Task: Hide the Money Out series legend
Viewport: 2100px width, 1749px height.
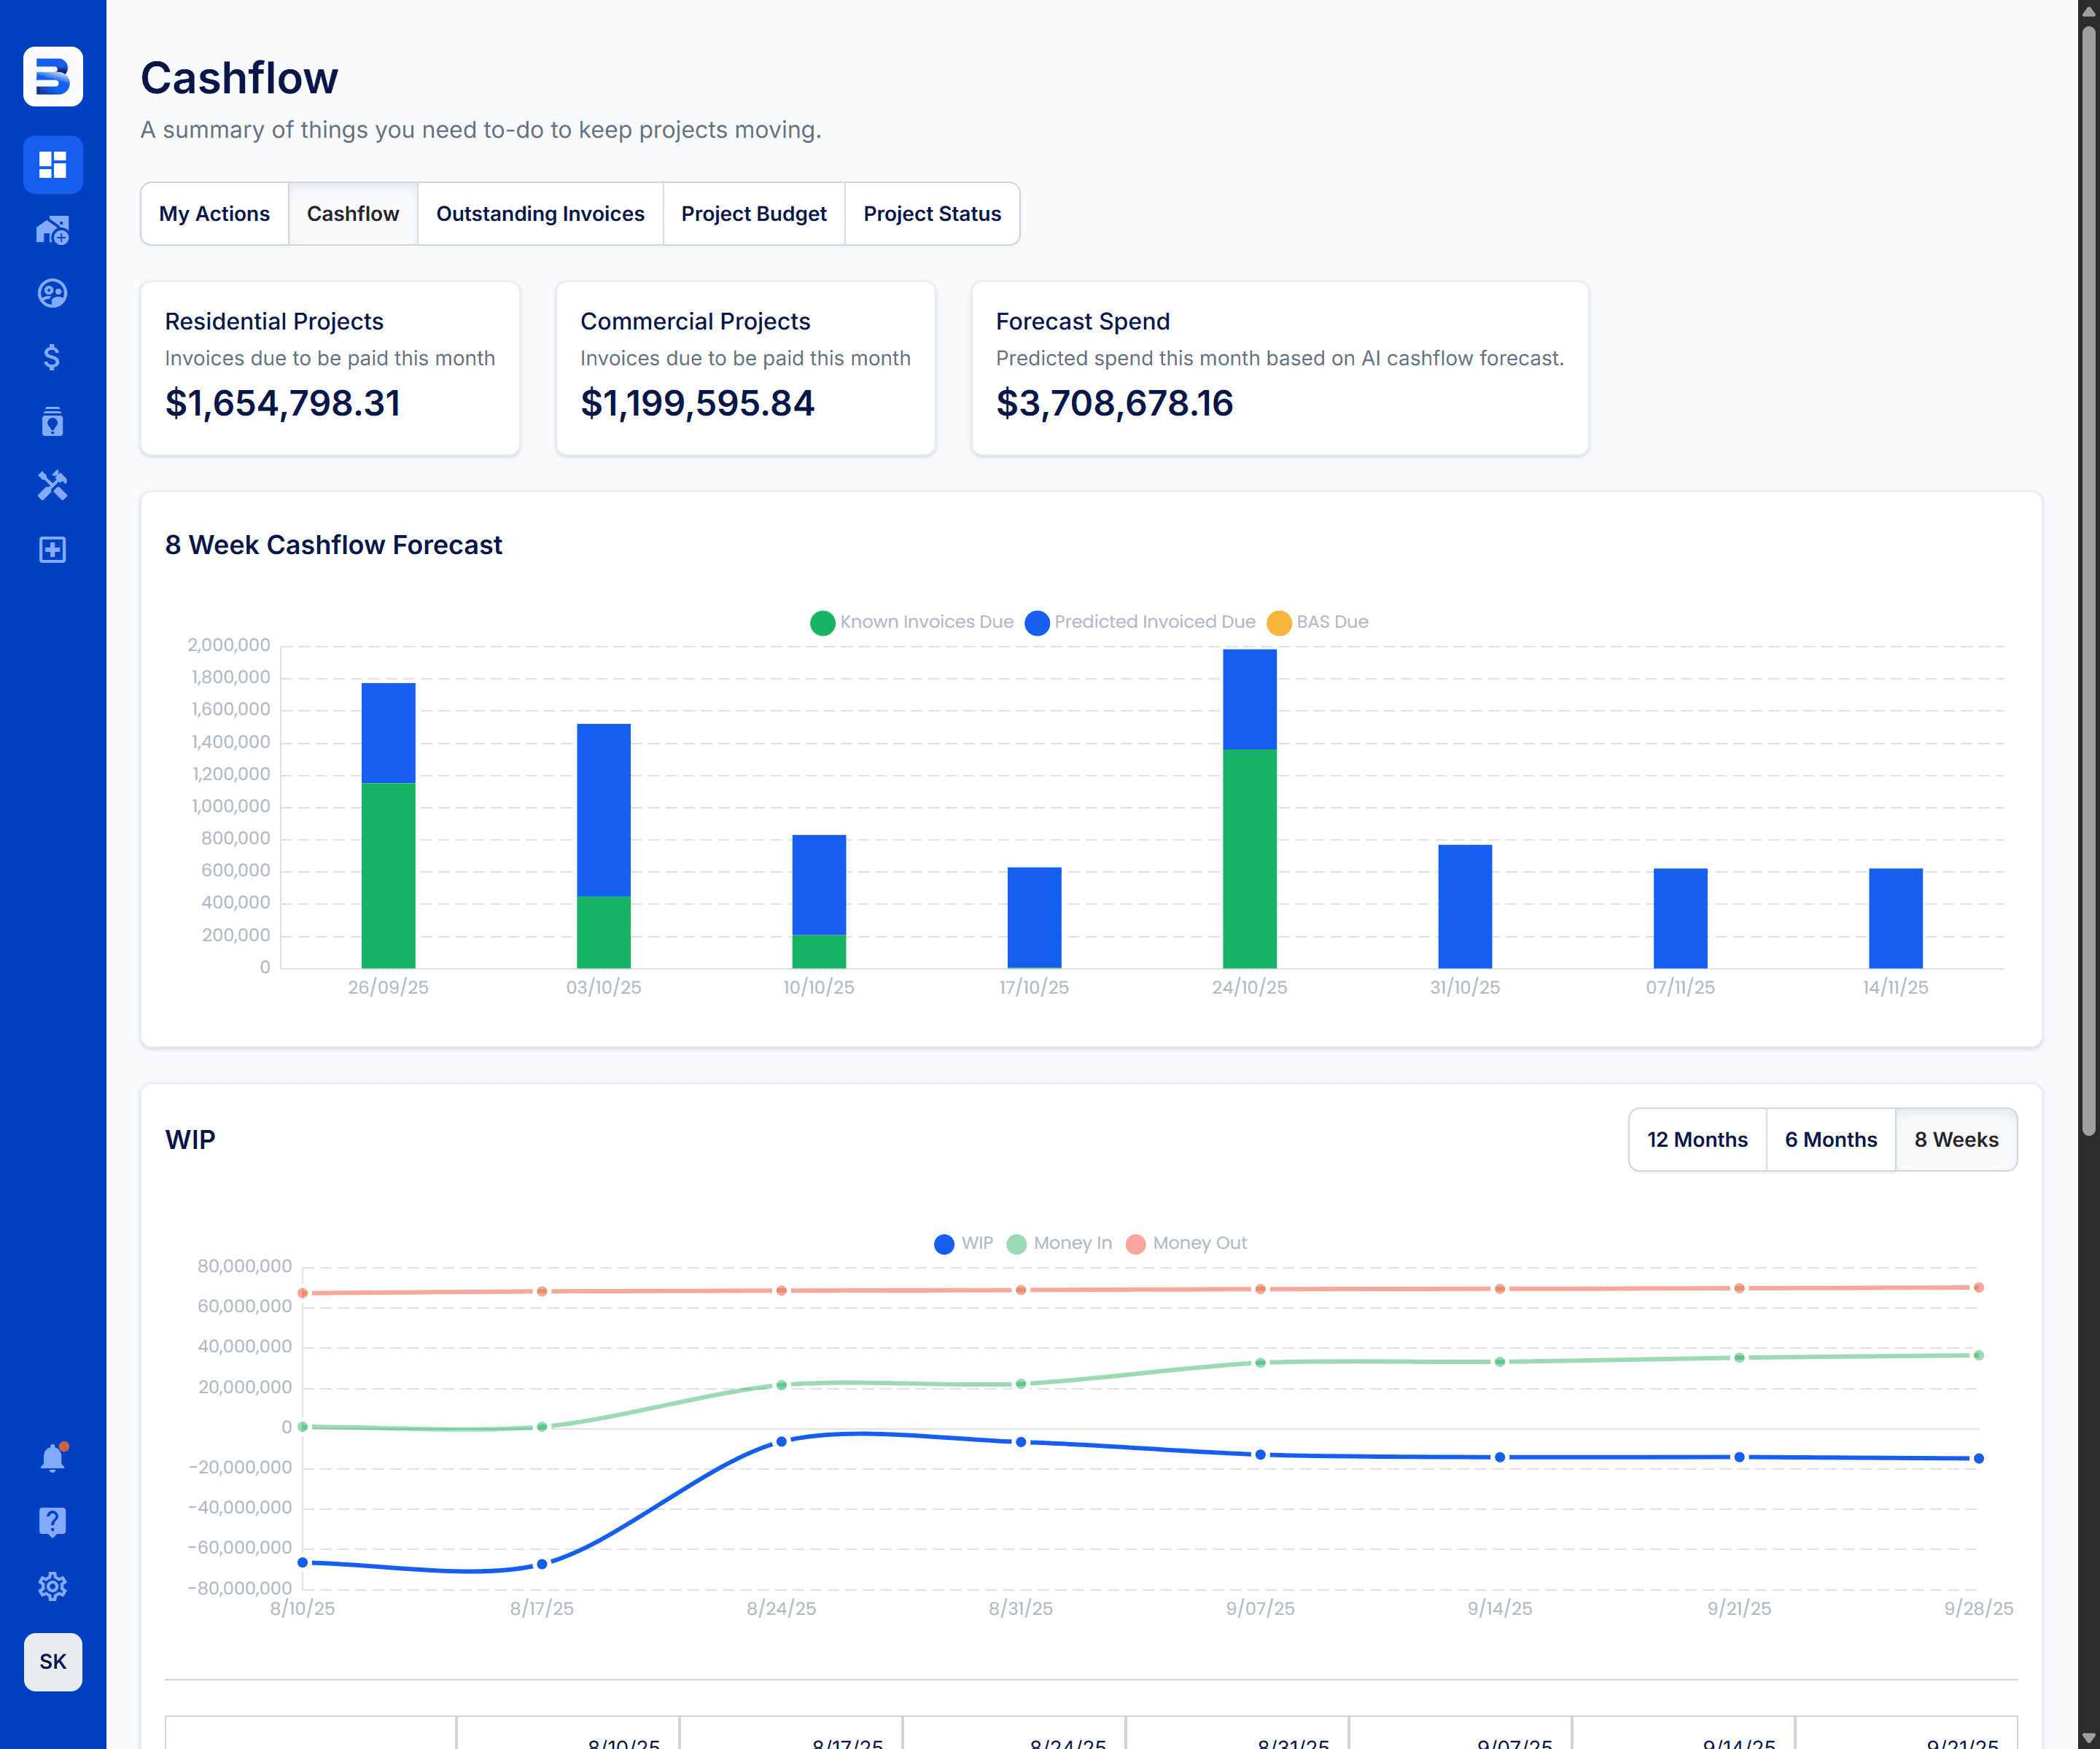Action: click(x=1187, y=1243)
